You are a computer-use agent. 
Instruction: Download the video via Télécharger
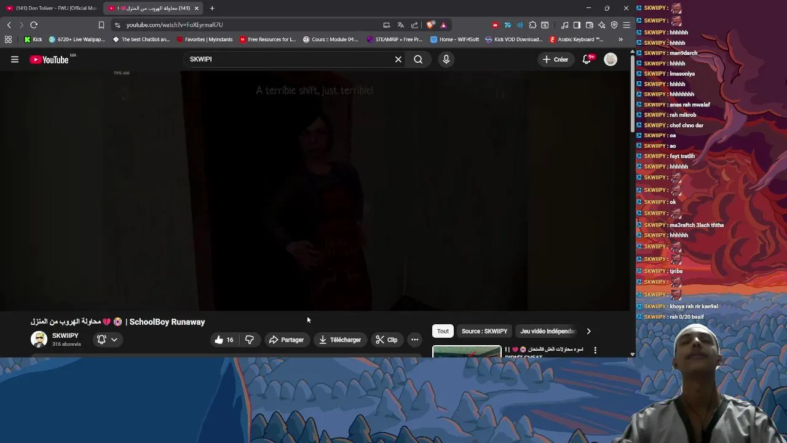coord(340,340)
